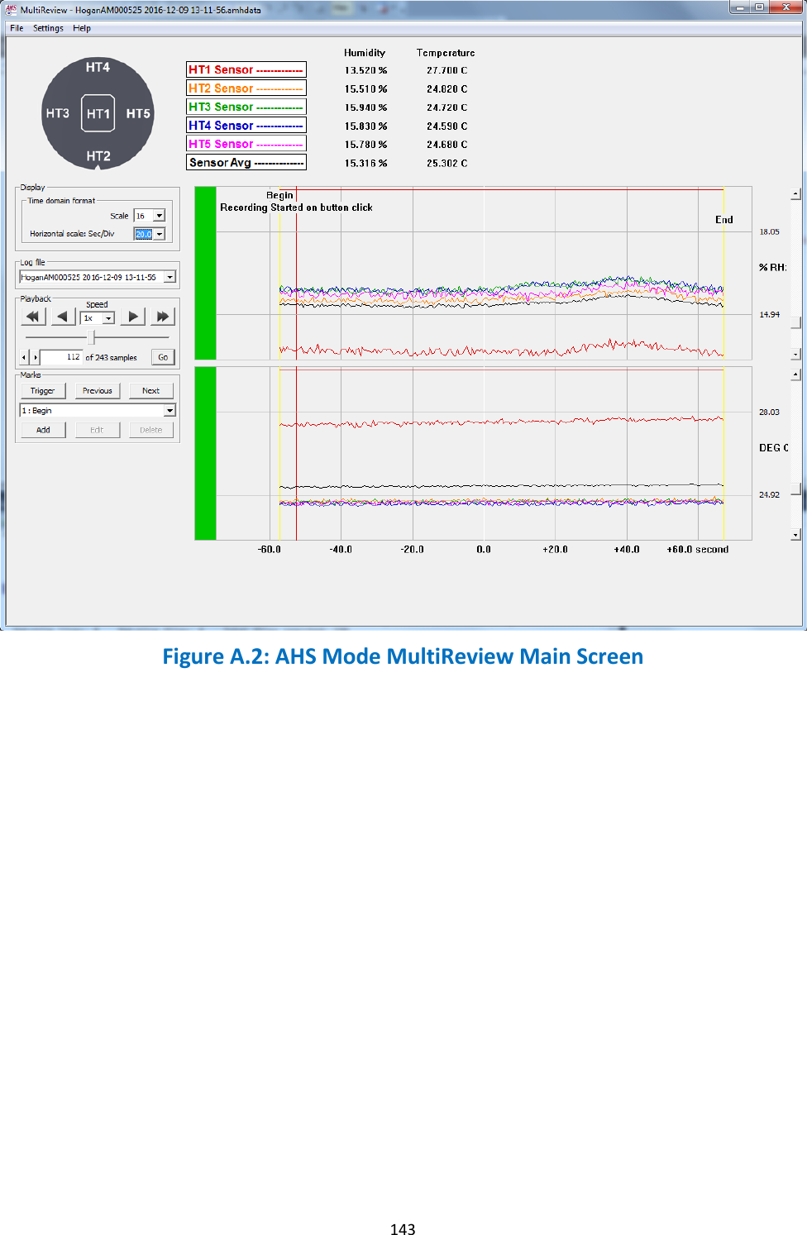Open the Help menu
807x1235 pixels.
(x=81, y=27)
